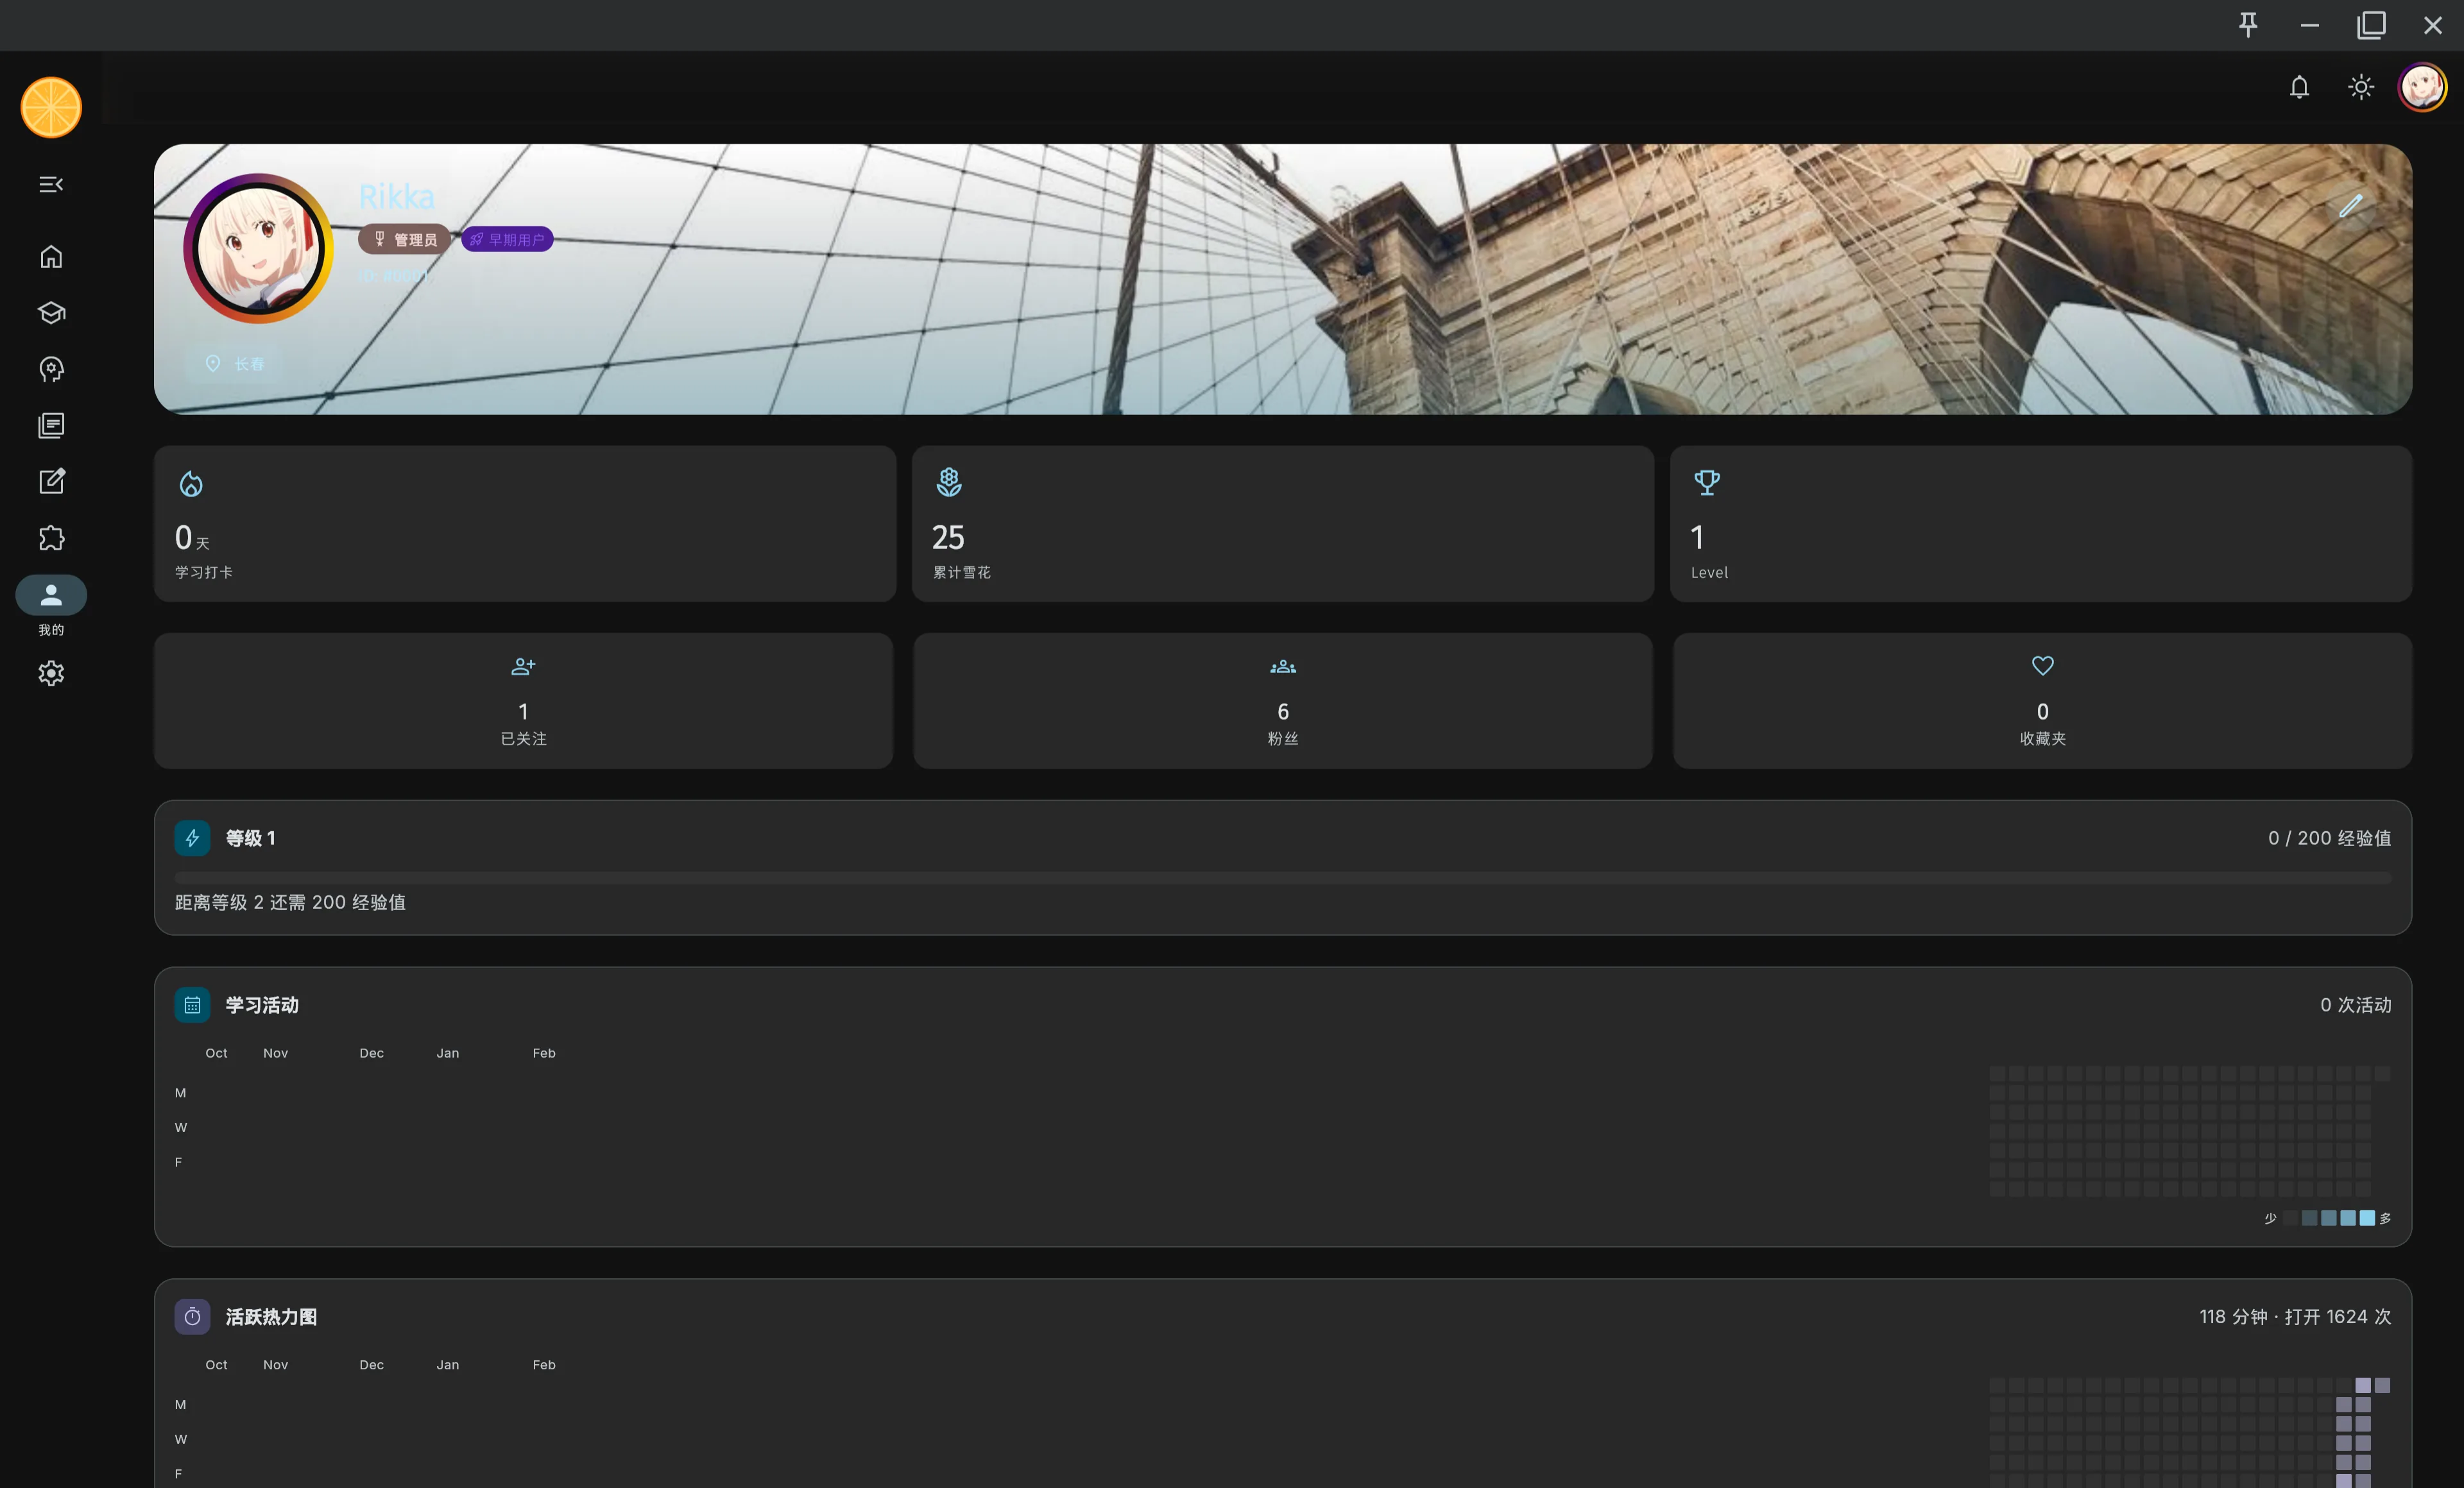This screenshot has height=1488, width=2464.
Task: Open the top-right avatar menu
Action: pyautogui.click(x=2422, y=87)
